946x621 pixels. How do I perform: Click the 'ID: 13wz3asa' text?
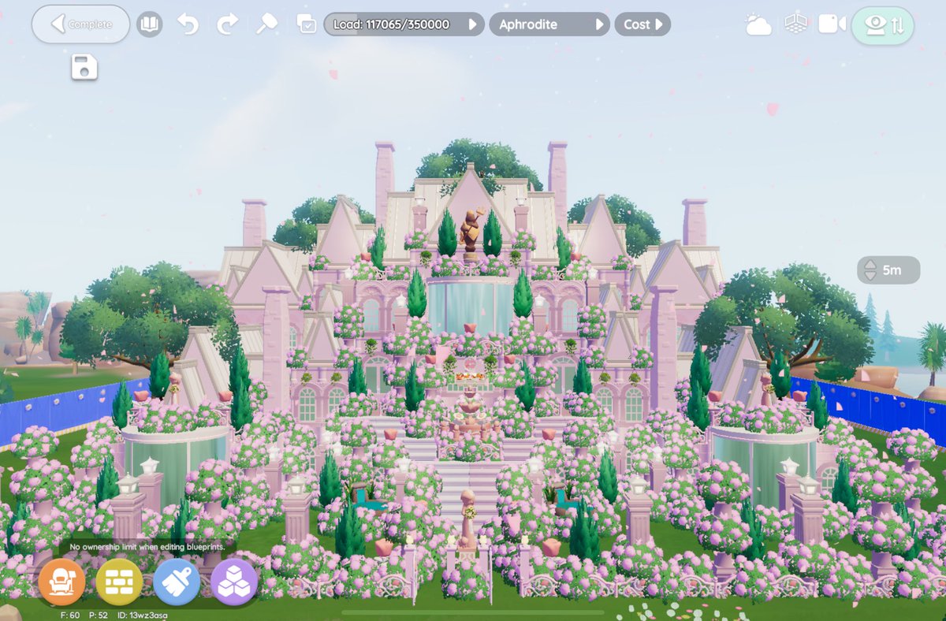click(x=142, y=615)
